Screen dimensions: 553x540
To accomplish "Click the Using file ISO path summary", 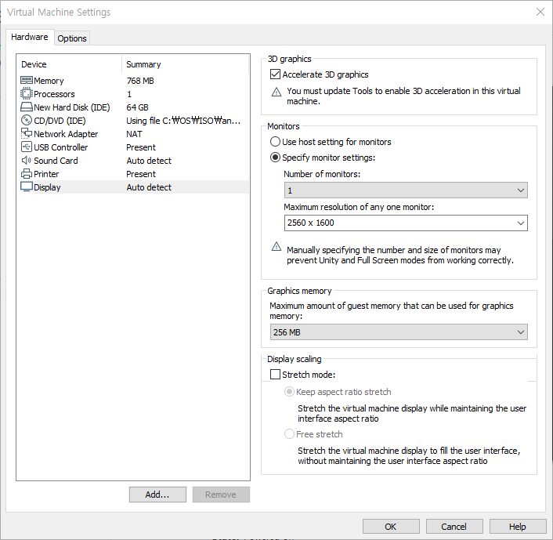I will click(x=183, y=121).
